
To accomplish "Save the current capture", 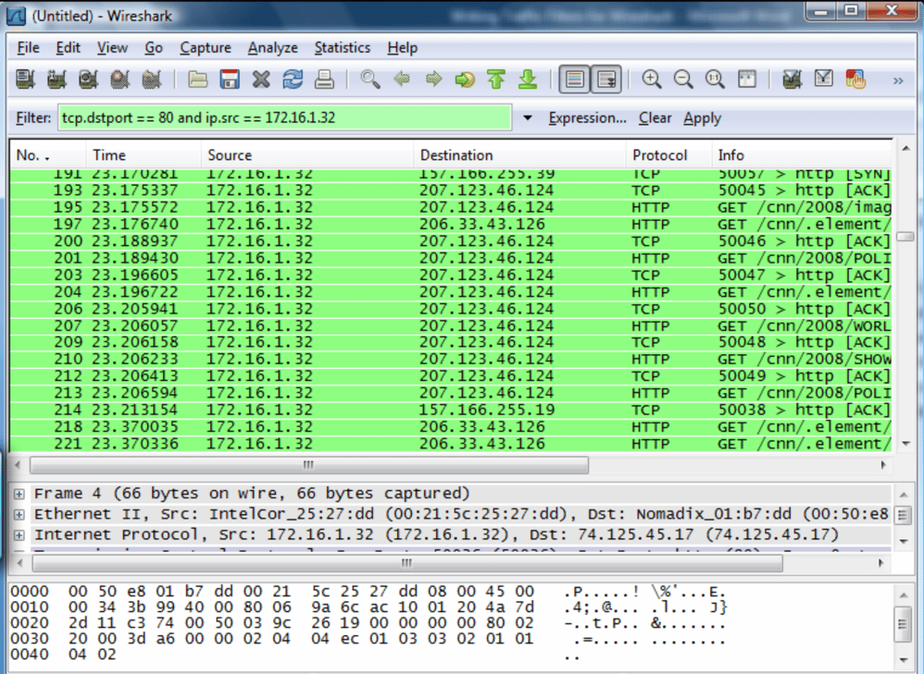I will pos(229,79).
